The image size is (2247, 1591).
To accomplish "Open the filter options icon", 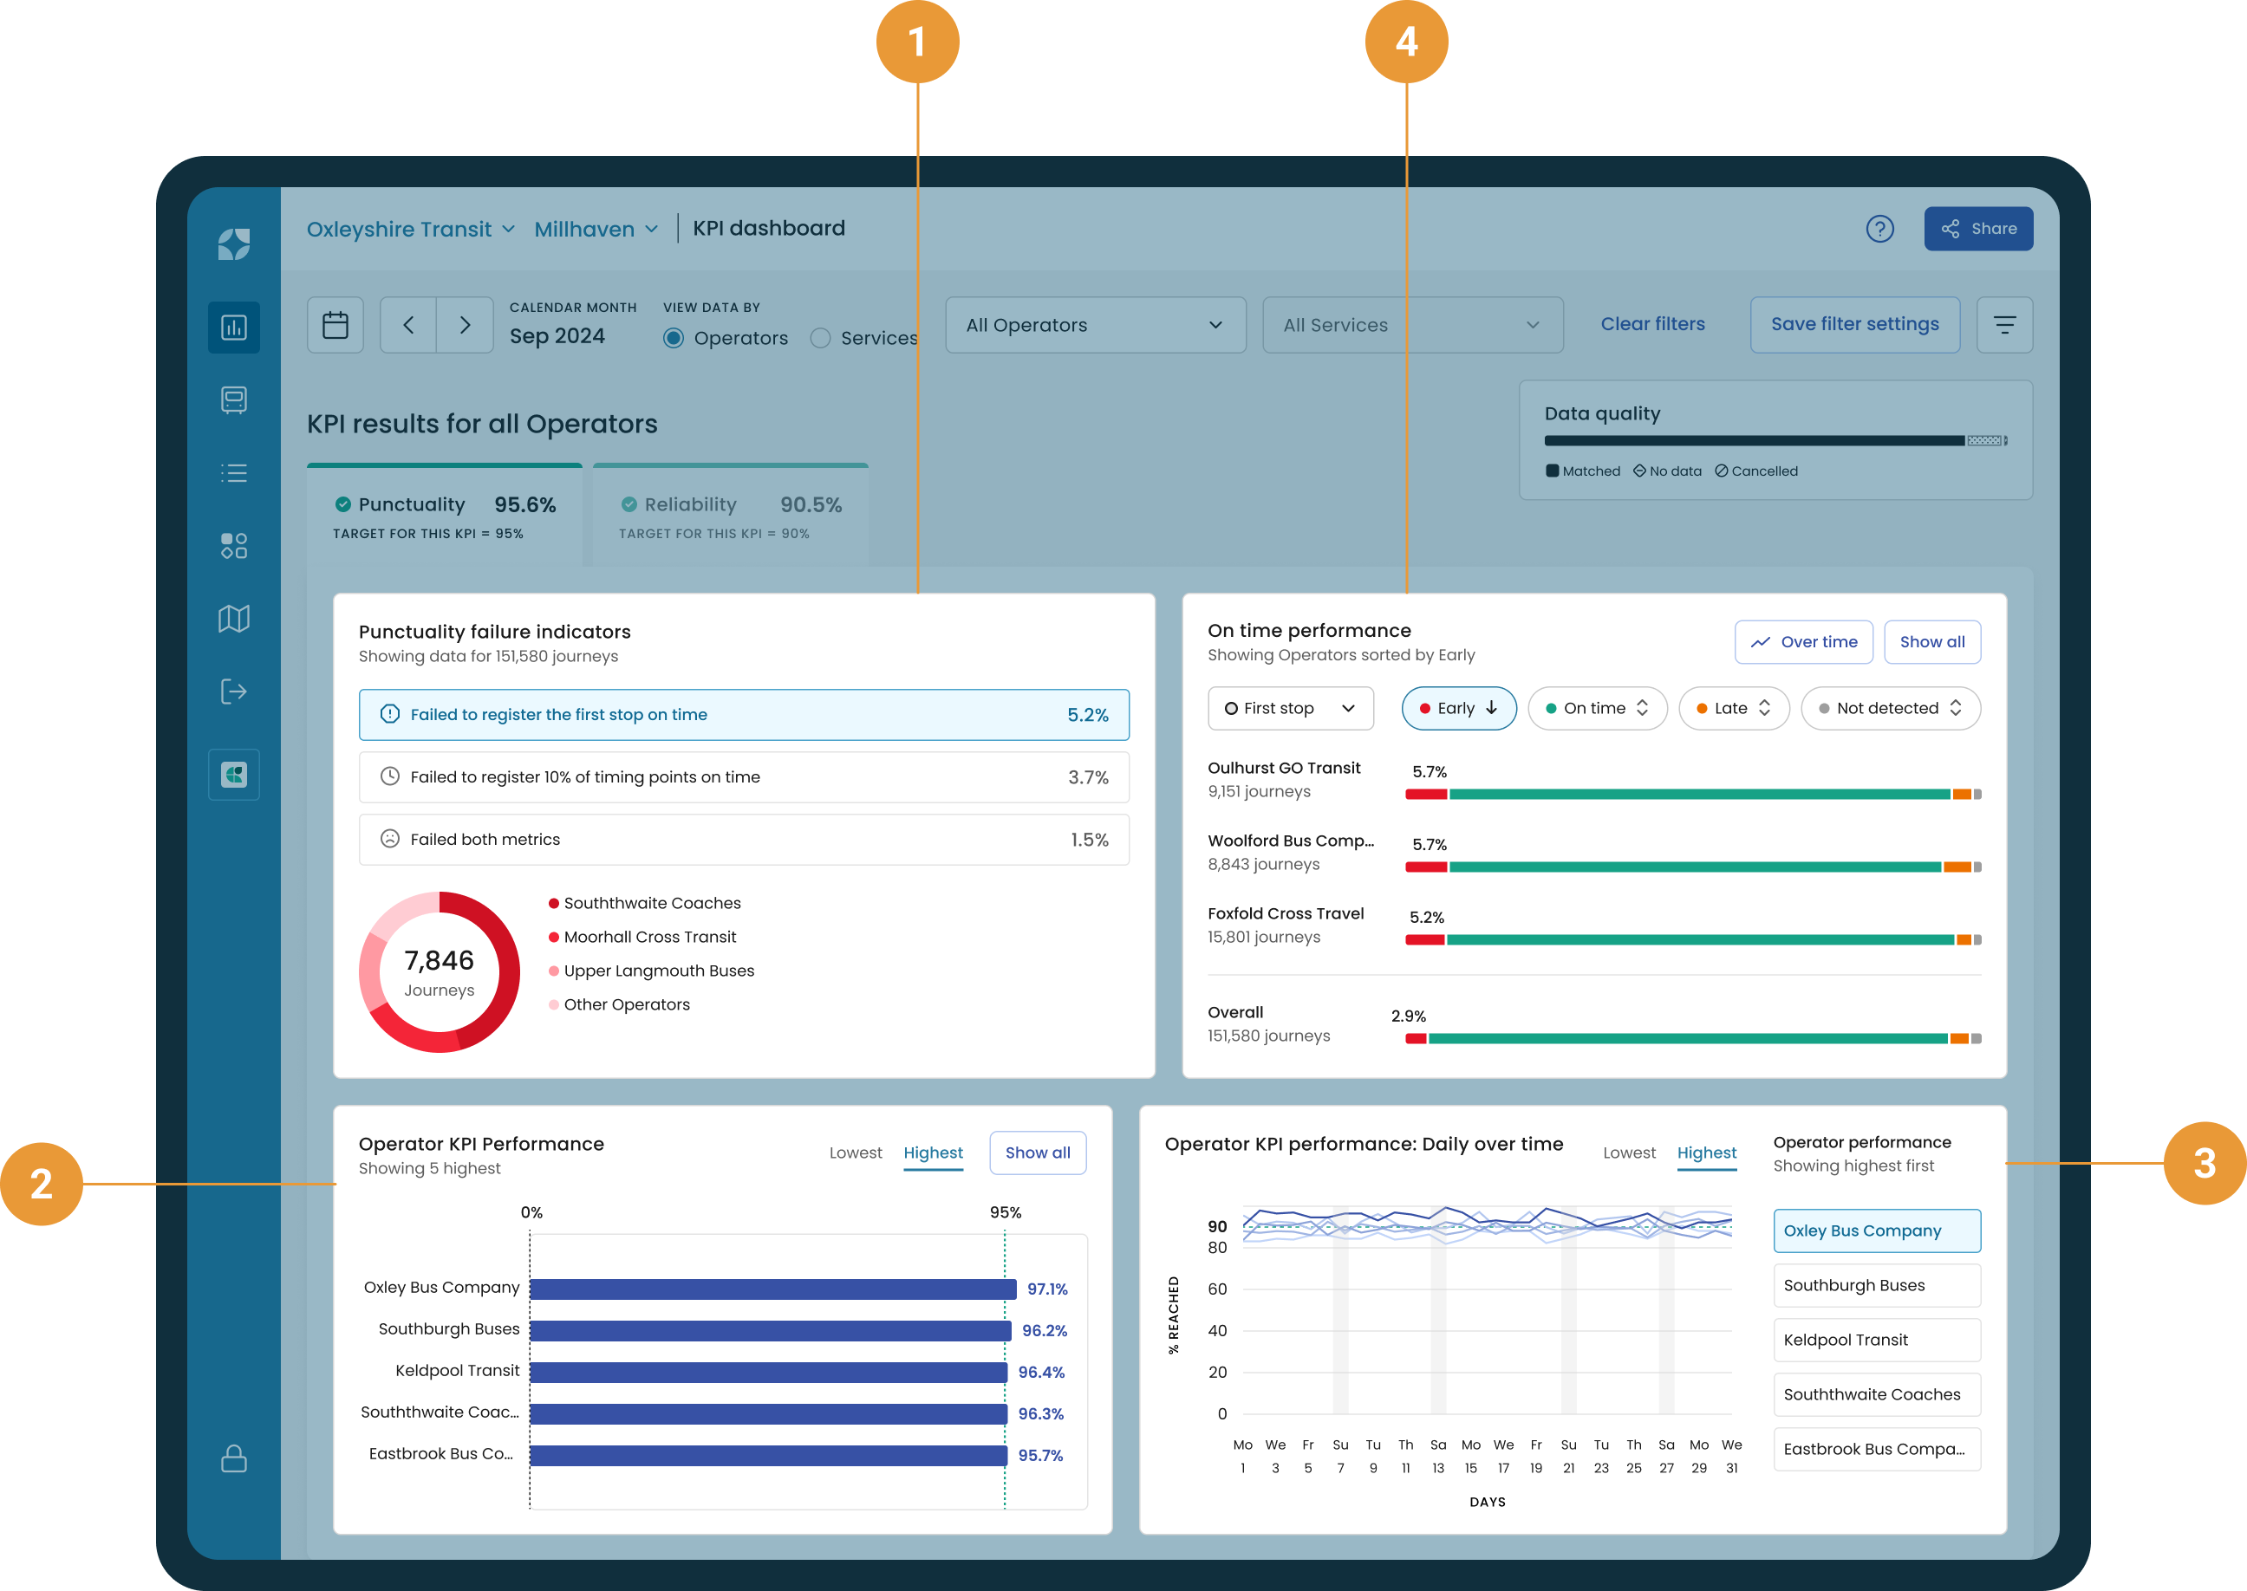I will [x=2004, y=325].
